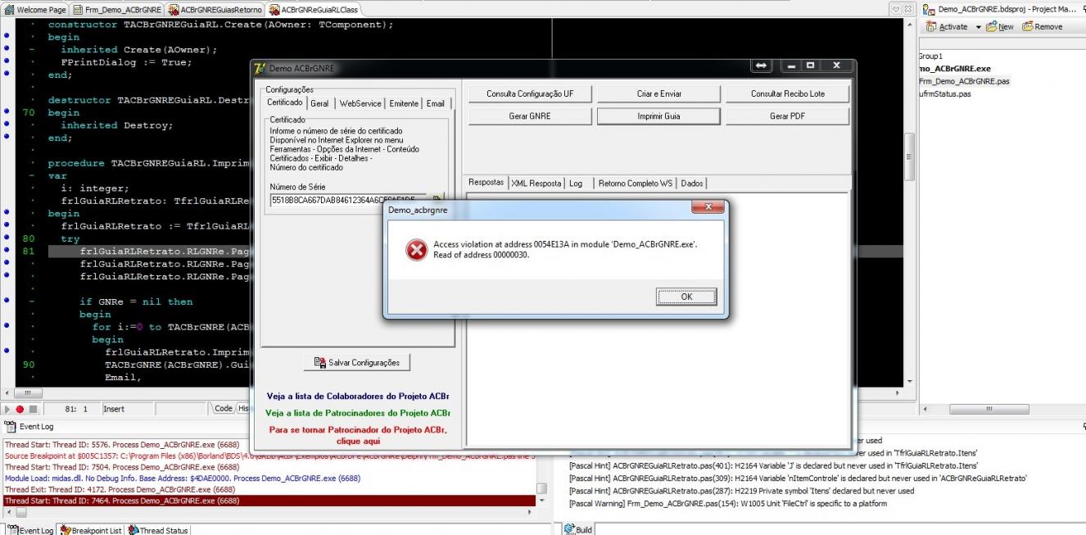Select the highlighted Thread ID 7464 log entry

pyautogui.click(x=269, y=500)
